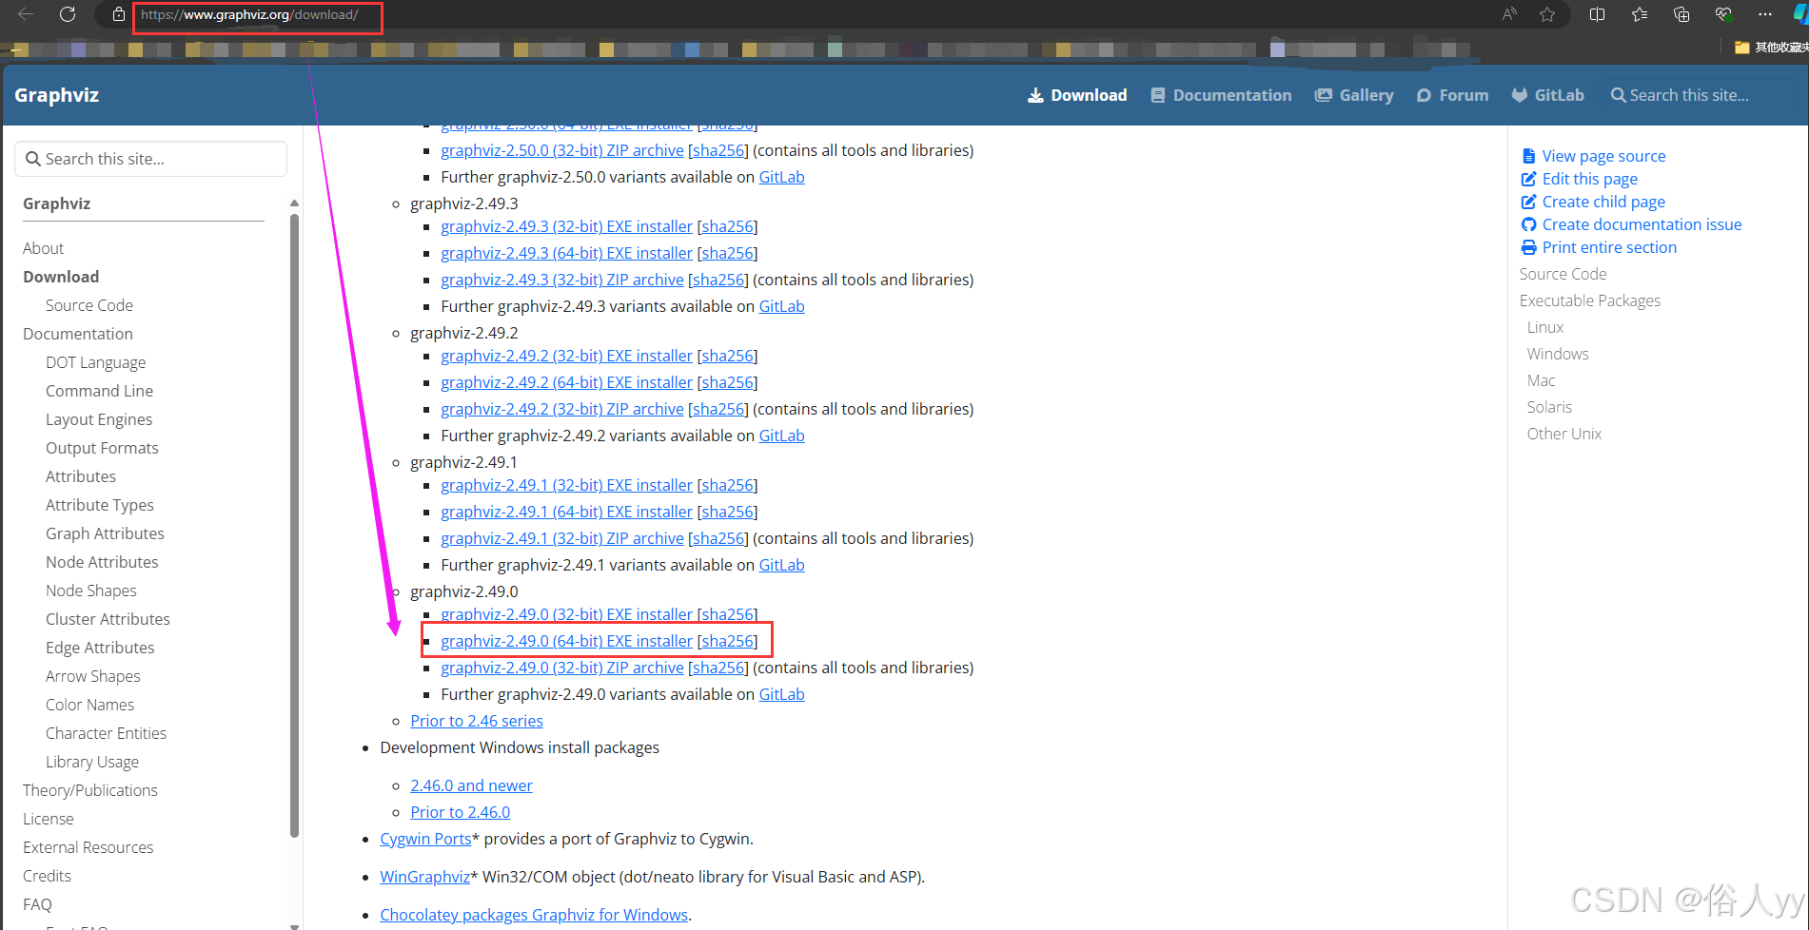Open Node Shapes in sidebar
Screen dimensions: 1809x930
click(91, 591)
